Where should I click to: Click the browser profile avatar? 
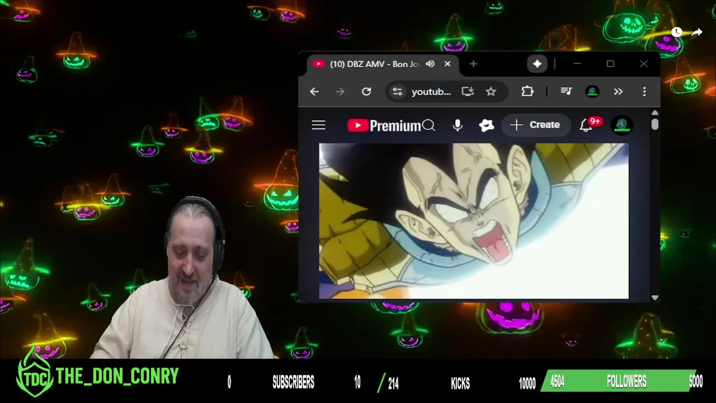click(x=592, y=92)
